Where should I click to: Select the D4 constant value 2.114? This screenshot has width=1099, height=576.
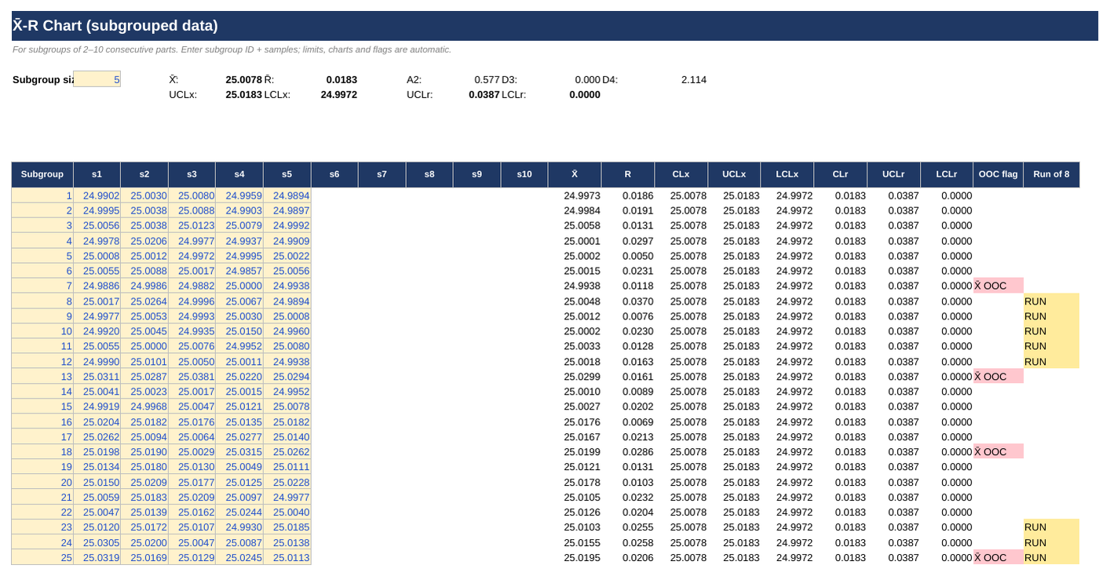tap(693, 79)
